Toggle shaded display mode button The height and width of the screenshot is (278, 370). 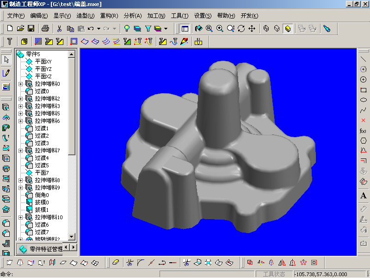tap(287, 28)
